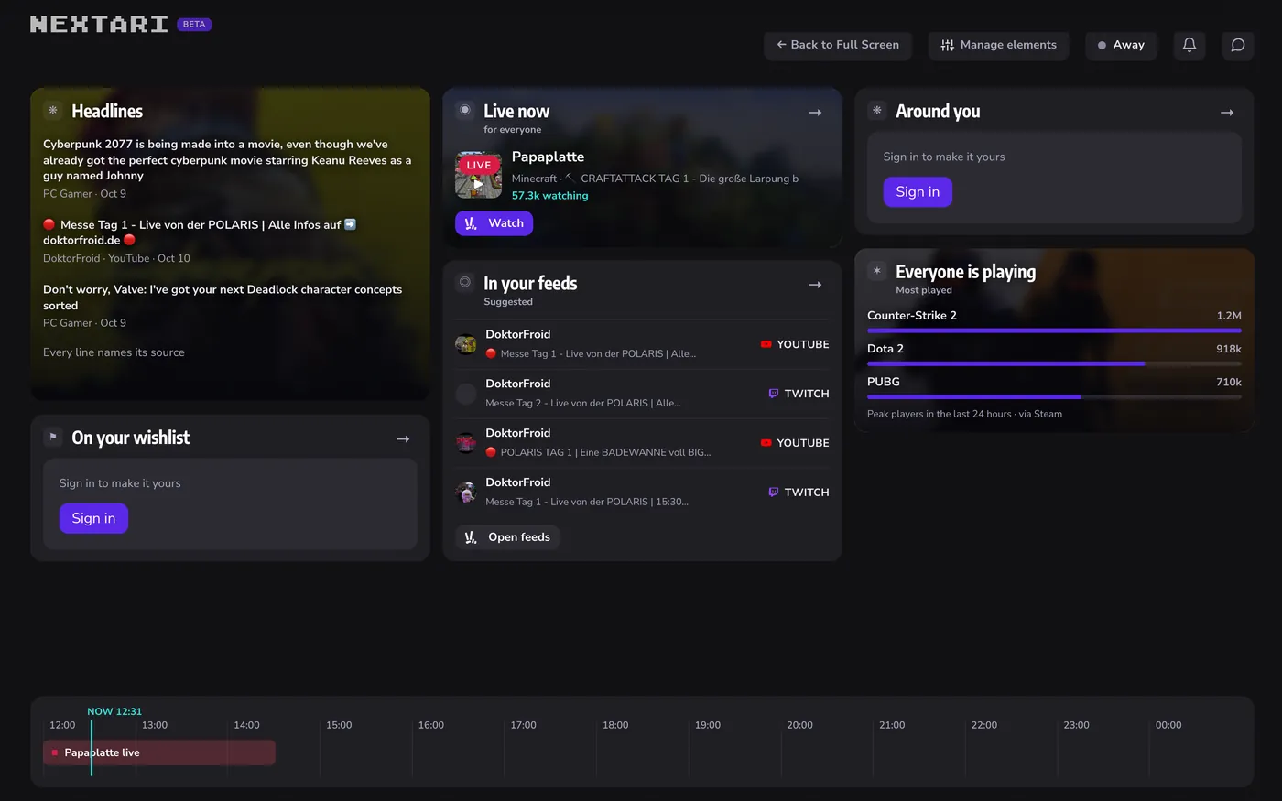
Task: Open the Deadlock character concepts headline
Action: click(x=223, y=298)
